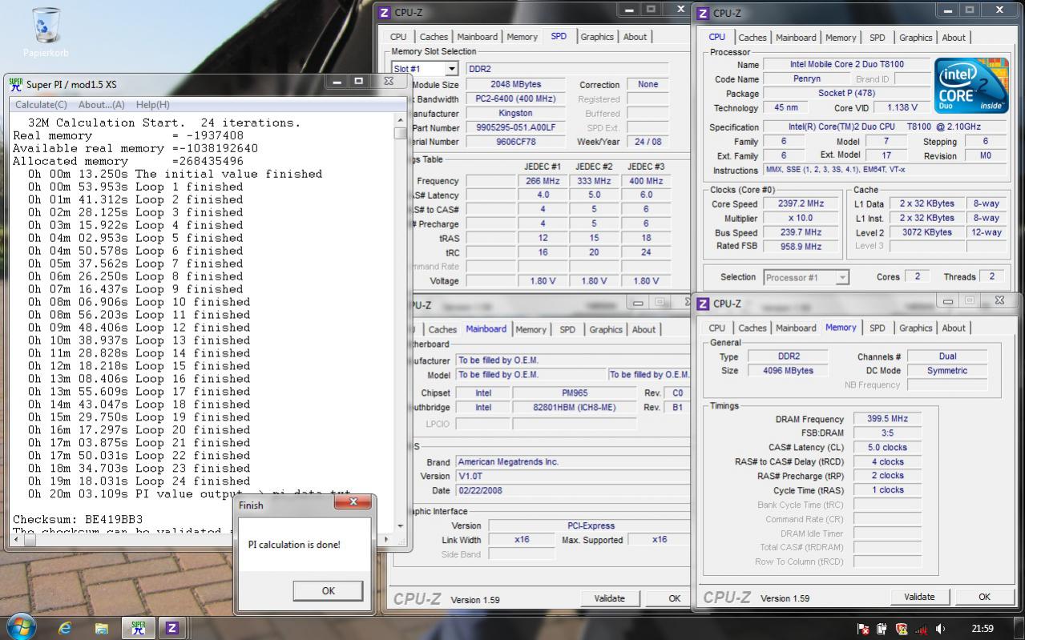Switch to the CPU tab in the Memory-tab CPU-Z window

click(717, 328)
